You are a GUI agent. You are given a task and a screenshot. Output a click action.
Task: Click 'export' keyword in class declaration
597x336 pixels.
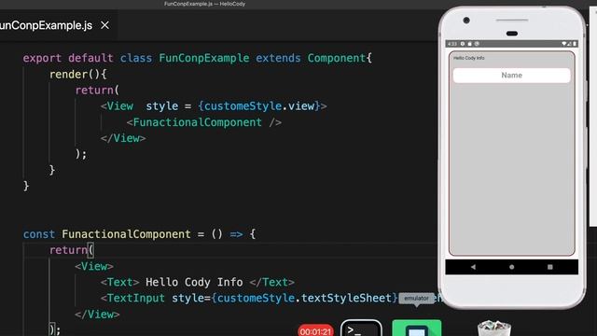point(42,58)
